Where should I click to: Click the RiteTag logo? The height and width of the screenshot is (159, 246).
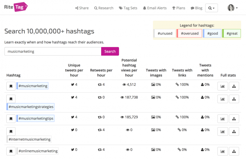pos(15,7)
